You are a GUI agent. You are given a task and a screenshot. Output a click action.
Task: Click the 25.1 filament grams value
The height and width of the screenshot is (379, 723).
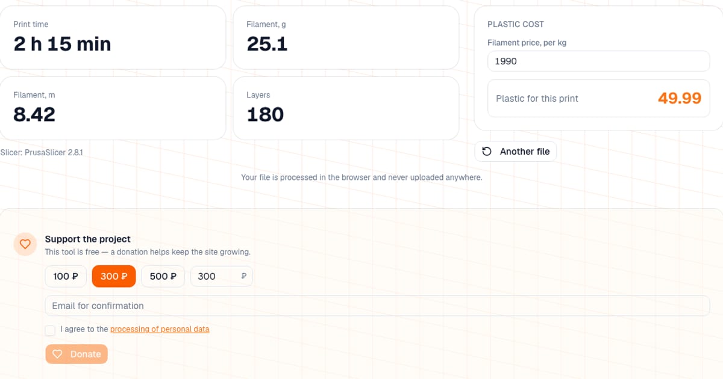coord(267,44)
